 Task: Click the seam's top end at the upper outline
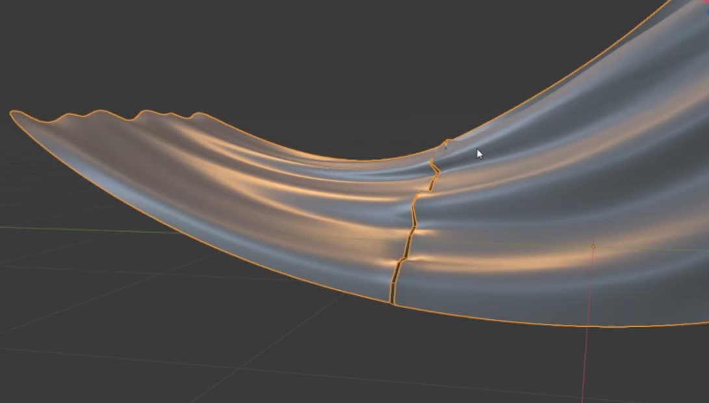446,141
